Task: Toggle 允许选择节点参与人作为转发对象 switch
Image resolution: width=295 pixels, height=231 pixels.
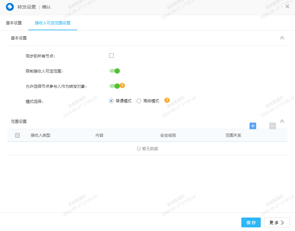Action: click(115, 86)
